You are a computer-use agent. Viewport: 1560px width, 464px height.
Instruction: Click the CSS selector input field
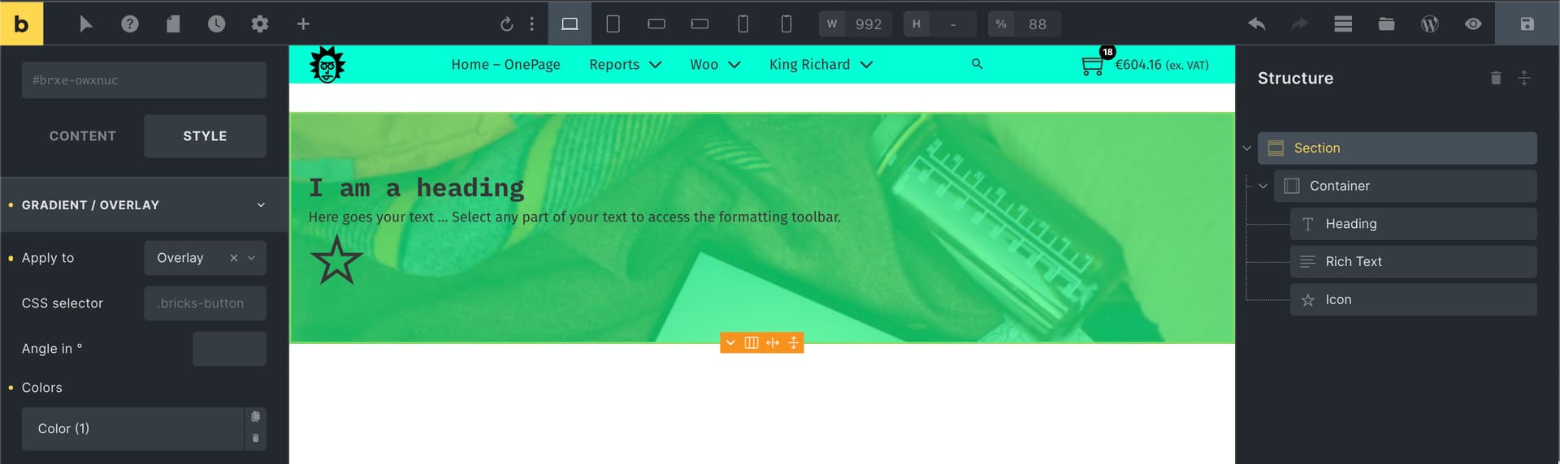[x=205, y=303]
